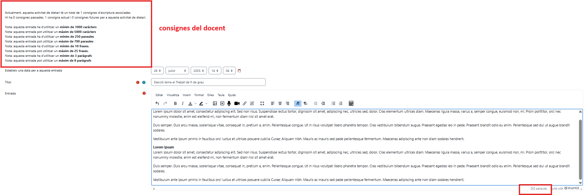Open the Format menu
587x195 pixels.
coord(199,95)
